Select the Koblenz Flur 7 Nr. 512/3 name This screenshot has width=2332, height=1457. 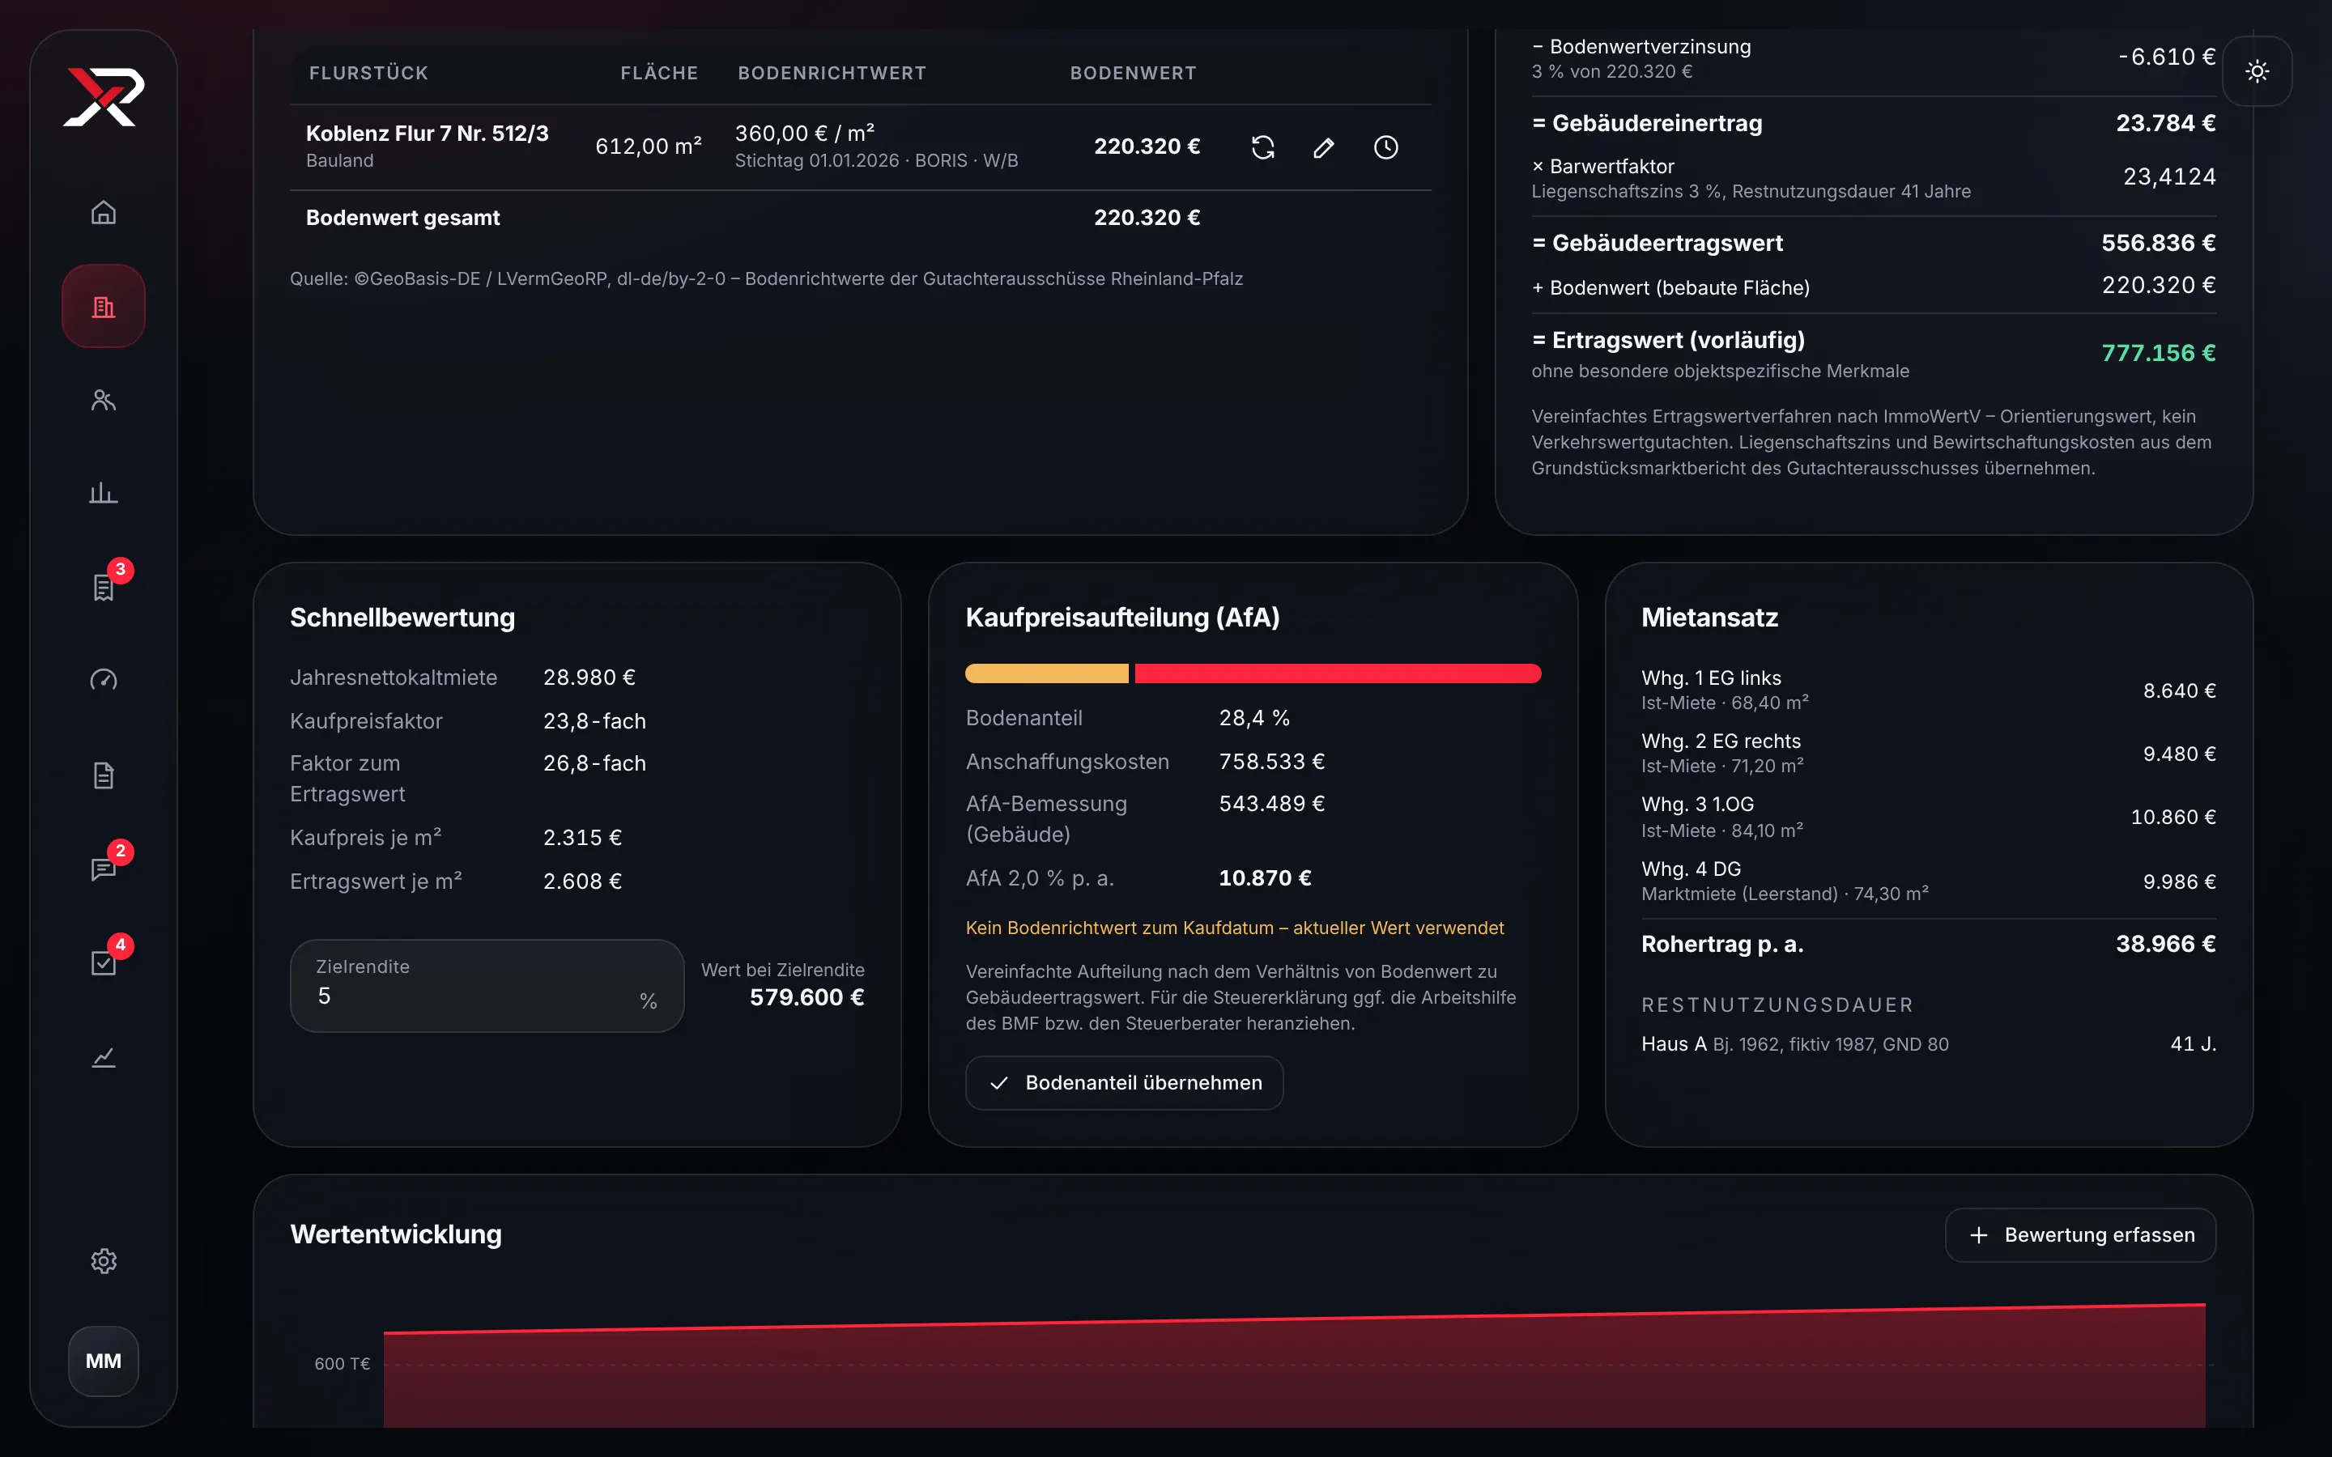point(427,133)
